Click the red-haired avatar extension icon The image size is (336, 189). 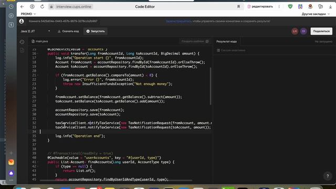pos(310,7)
